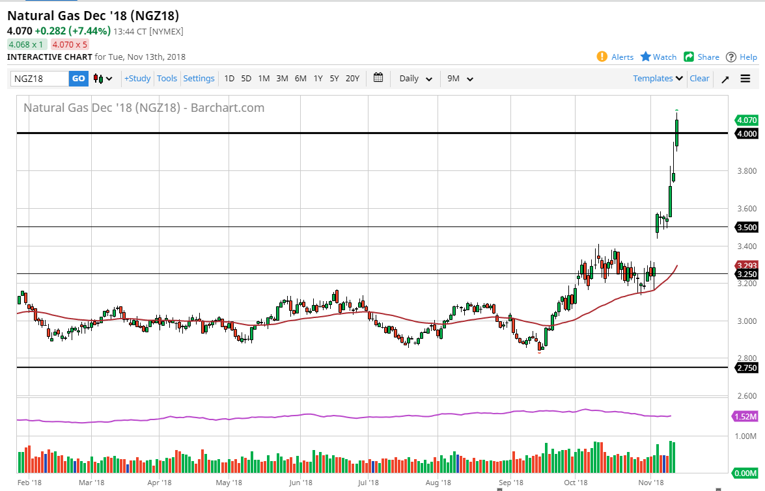Open the Alerts bell icon
This screenshot has width=765, height=491.
coord(602,57)
